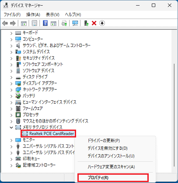Image resolution: width=178 pixels, height=183 pixels.
Task: Click the action pane toggle toolbar icon
Action: click(53, 23)
